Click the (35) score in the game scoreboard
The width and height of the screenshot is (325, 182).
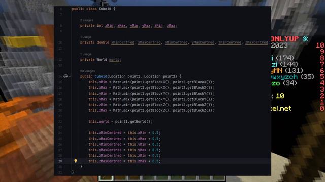[x=307, y=77]
